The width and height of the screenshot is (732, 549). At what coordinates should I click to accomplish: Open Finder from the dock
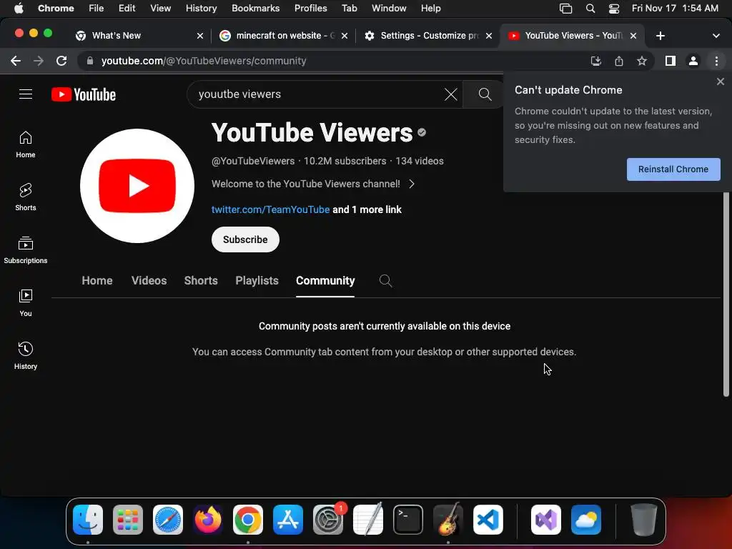[88, 520]
